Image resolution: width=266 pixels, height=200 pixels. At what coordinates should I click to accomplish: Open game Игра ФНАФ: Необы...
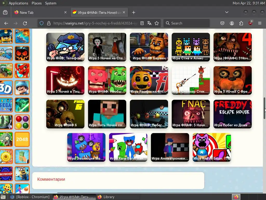pos(107,80)
